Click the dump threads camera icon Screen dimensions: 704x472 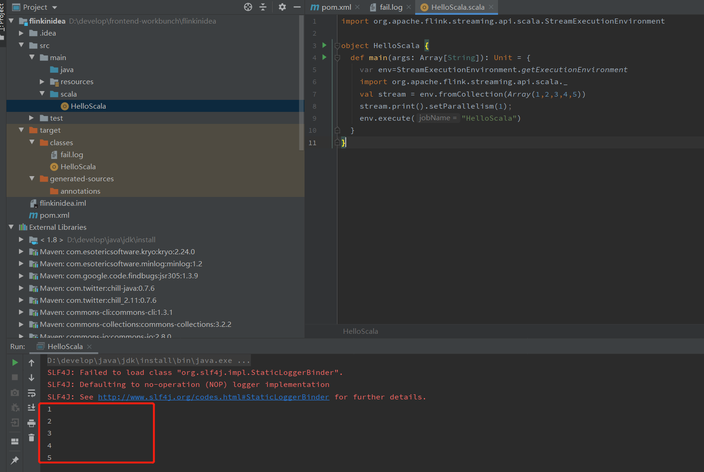coord(15,392)
